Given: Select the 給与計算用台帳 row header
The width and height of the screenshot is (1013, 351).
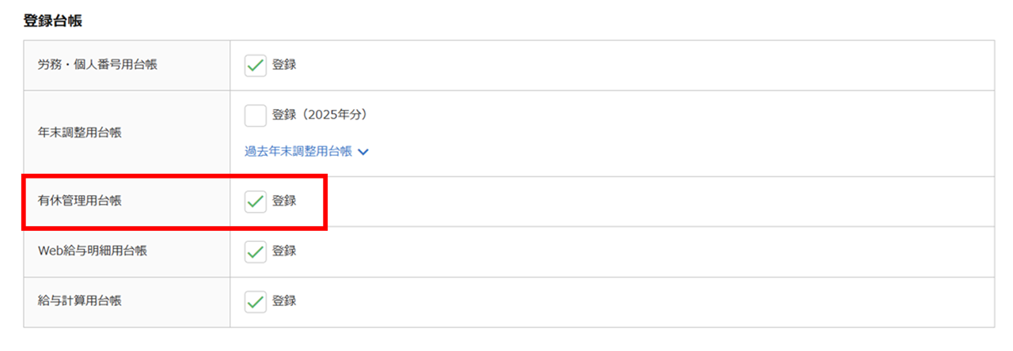Looking at the screenshot, I should tap(80, 302).
